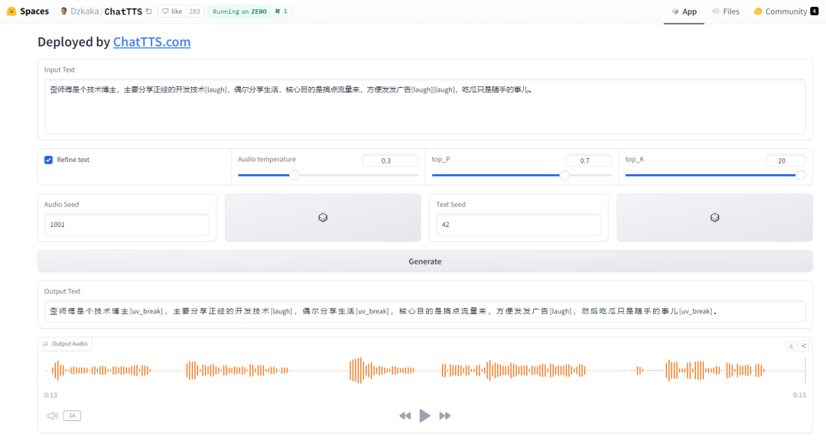Rewind the output audio
826x441 pixels.
405,416
